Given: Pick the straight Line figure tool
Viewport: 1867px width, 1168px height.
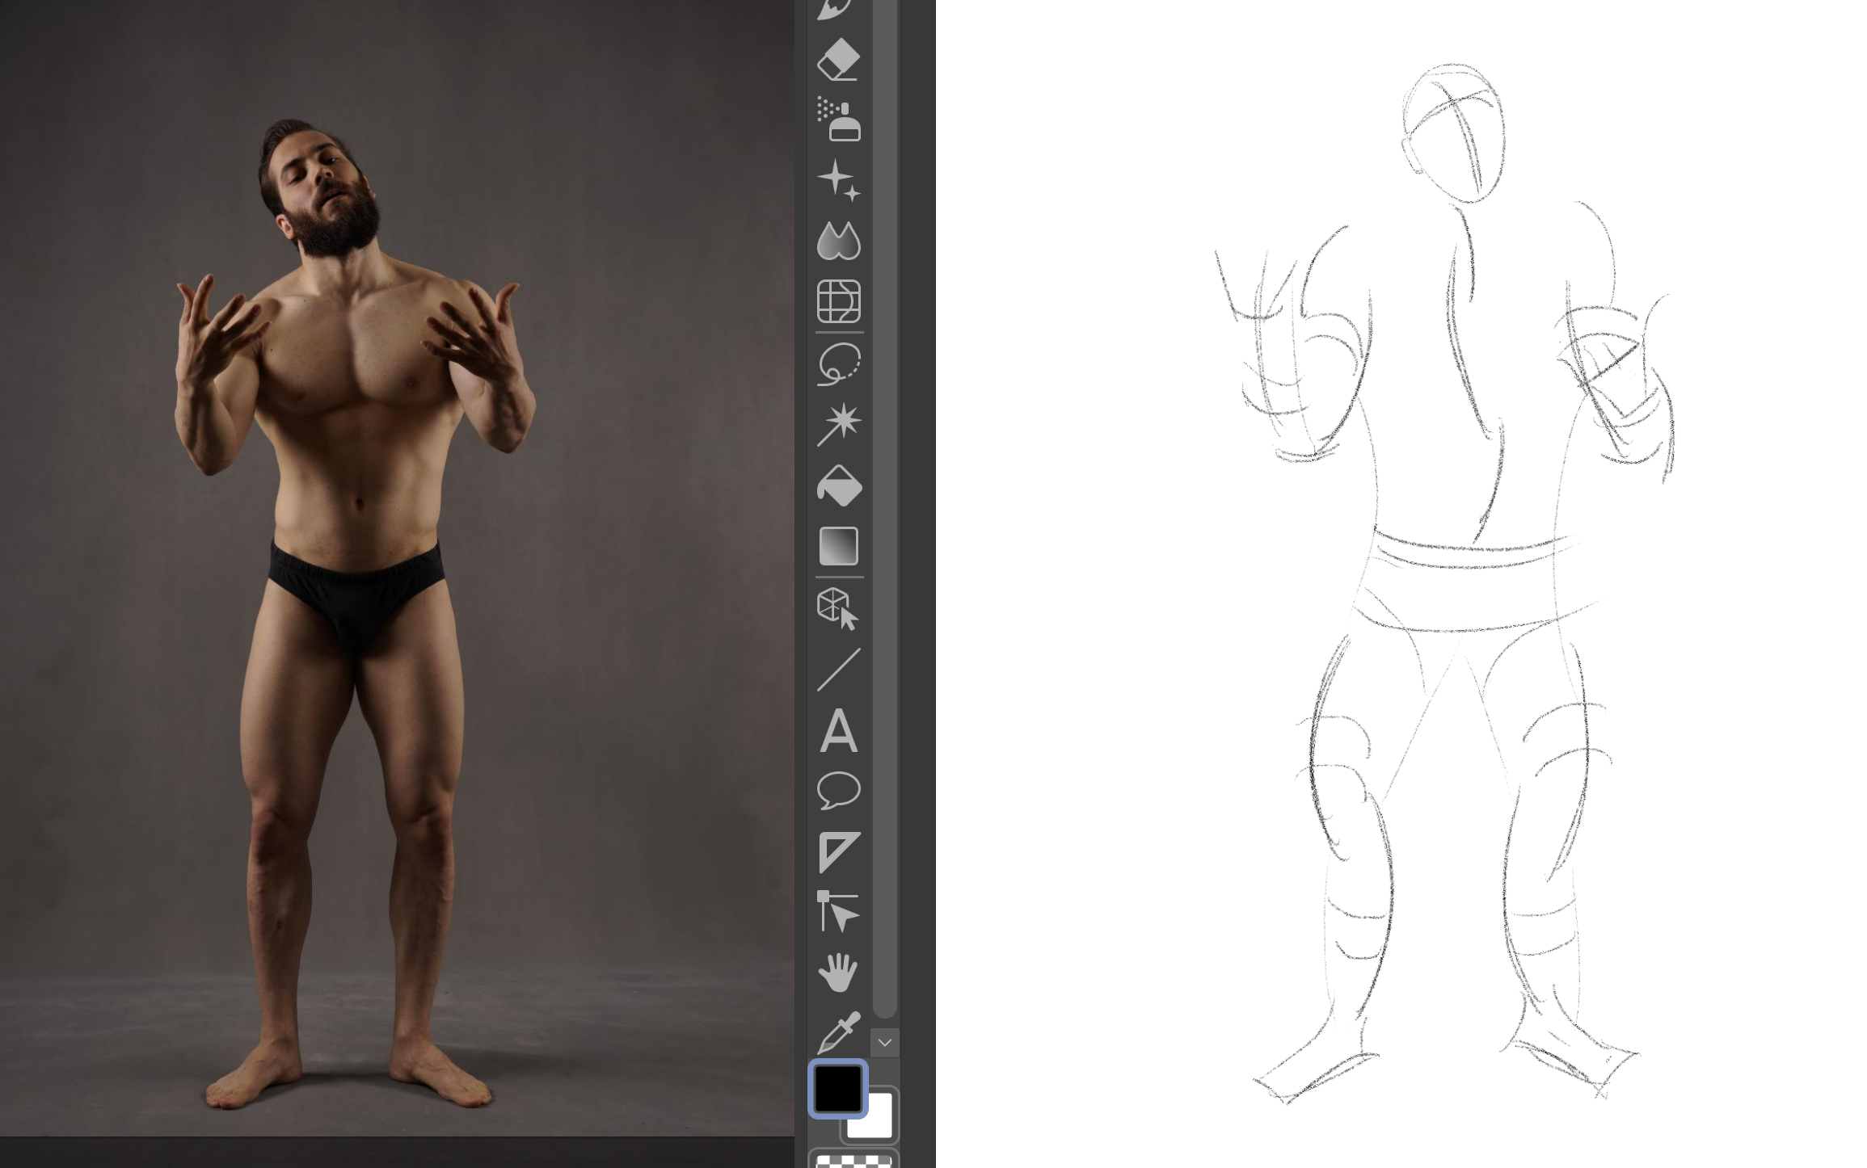Looking at the screenshot, I should tap(838, 670).
